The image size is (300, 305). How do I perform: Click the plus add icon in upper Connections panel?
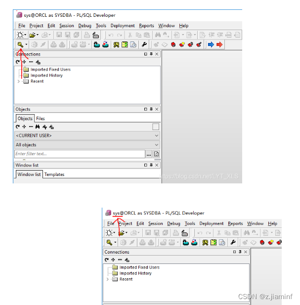pos(24,62)
